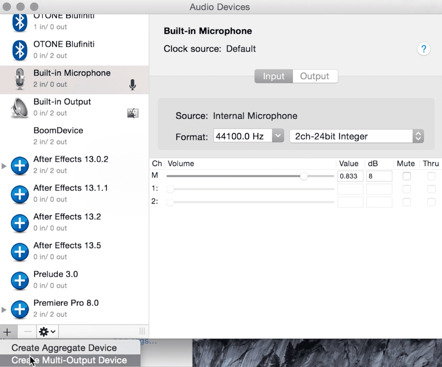Select Built-in Output device row
The width and height of the screenshot is (442, 367).
point(74,108)
